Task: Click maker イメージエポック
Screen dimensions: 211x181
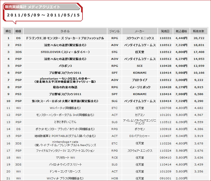Action: click(140, 87)
